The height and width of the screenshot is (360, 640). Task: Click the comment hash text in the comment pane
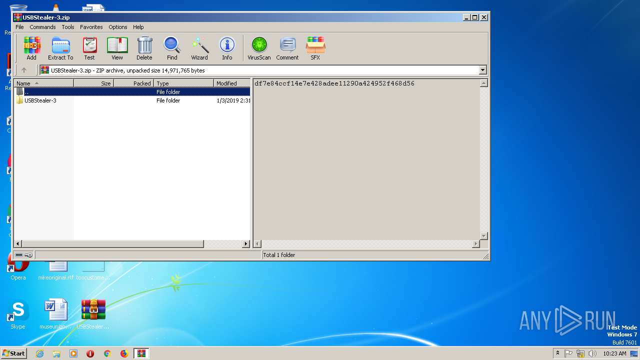pyautogui.click(x=334, y=83)
